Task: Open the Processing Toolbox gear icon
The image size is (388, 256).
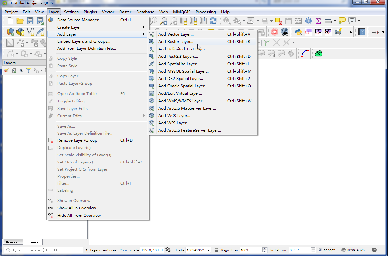Action: pyautogui.click(x=308, y=21)
